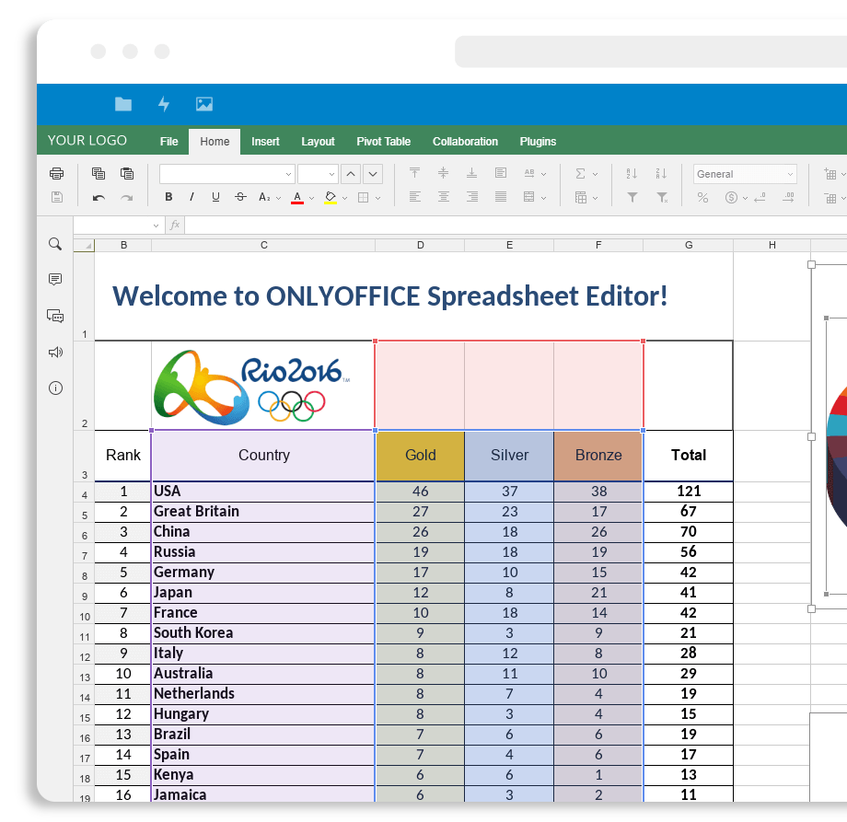The image size is (847, 822).
Task: Sort in descending order
Action: pos(661,173)
